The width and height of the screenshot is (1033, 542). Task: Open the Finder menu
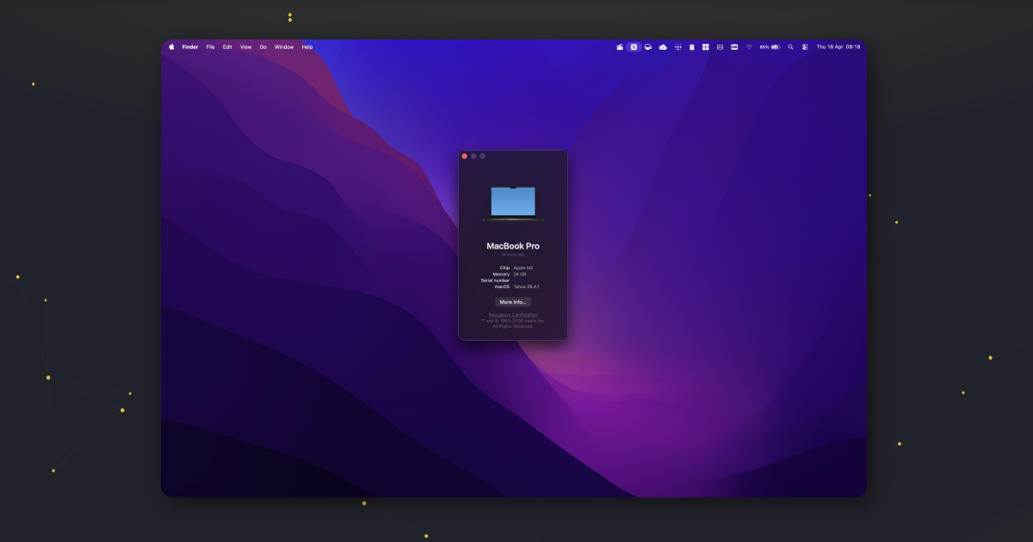(190, 47)
